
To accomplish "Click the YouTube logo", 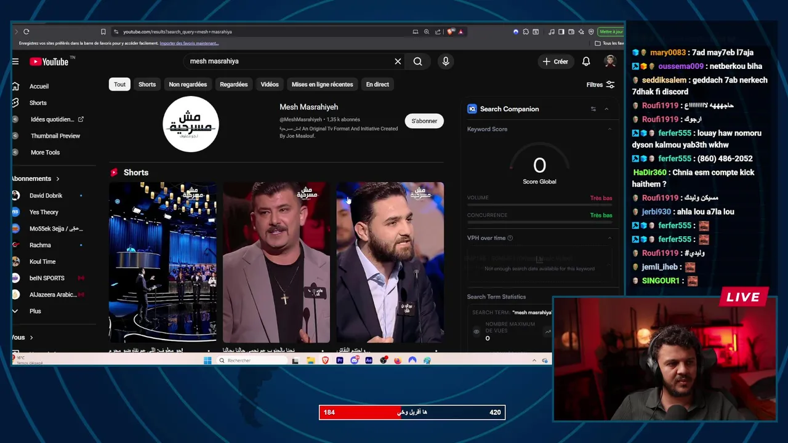I will 49,62.
